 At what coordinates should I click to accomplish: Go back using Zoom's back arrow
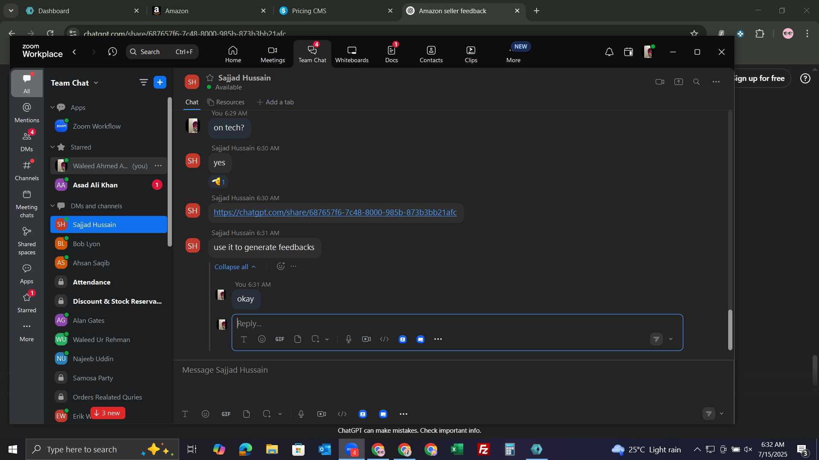pos(75,52)
